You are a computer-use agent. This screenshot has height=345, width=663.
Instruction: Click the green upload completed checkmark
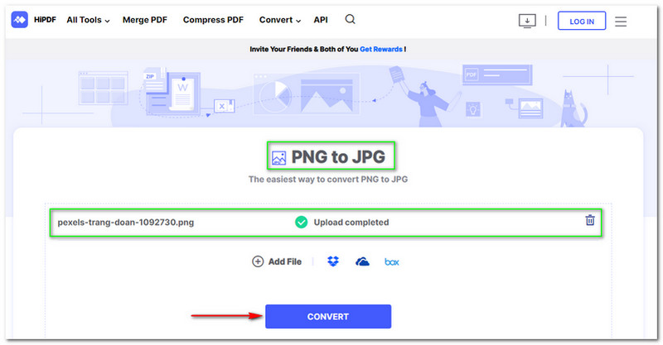point(301,222)
